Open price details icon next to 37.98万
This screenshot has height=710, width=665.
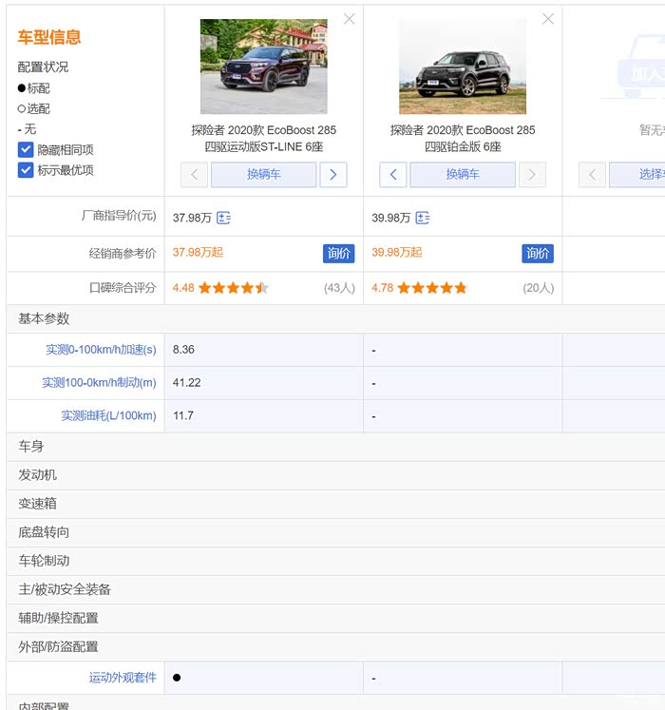[223, 218]
